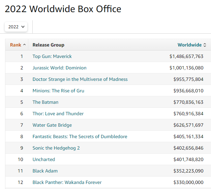211x189 pixels.
Task: Click the 2022 Worldwide Box Office heading
Action: [x=63, y=9]
